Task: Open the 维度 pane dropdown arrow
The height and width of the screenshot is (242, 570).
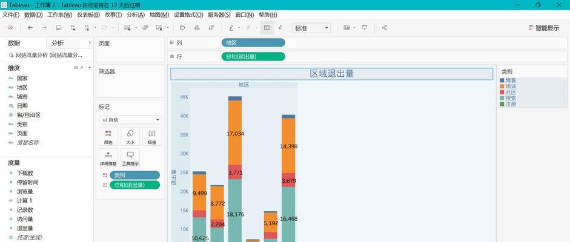Action: (x=90, y=68)
